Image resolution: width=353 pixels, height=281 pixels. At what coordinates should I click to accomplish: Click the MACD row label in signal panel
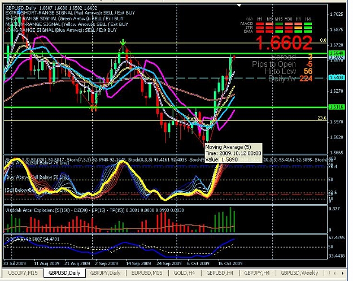tap(247, 23)
